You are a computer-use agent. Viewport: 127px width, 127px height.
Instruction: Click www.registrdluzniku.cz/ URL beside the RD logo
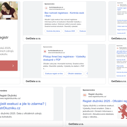point(97,97)
